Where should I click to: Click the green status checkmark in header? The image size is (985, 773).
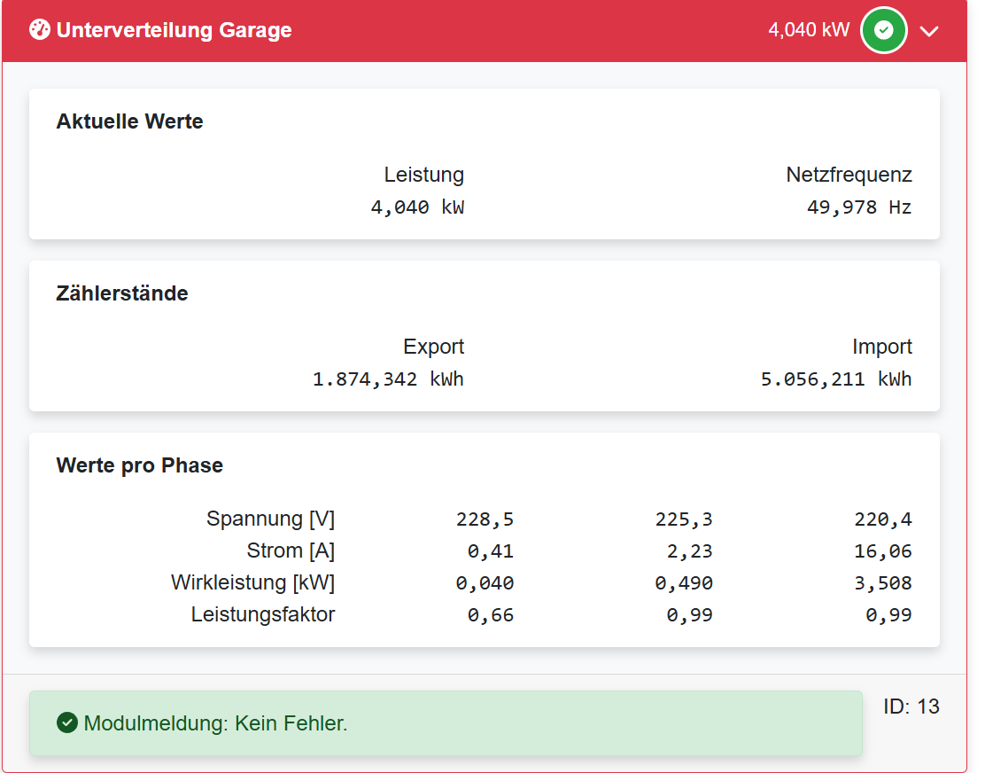(883, 30)
